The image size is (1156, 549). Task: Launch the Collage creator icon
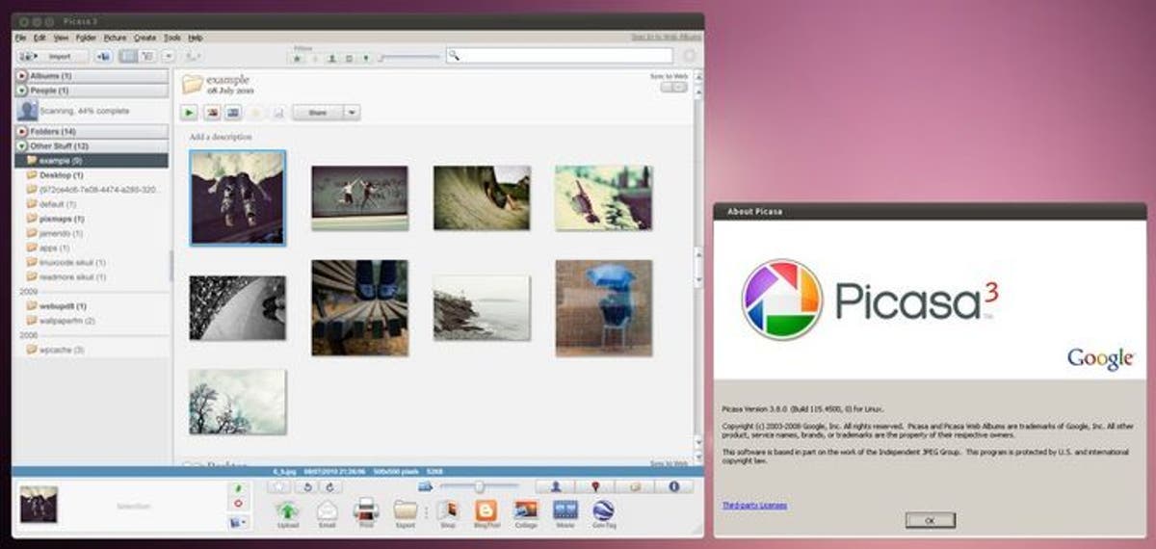point(526,510)
